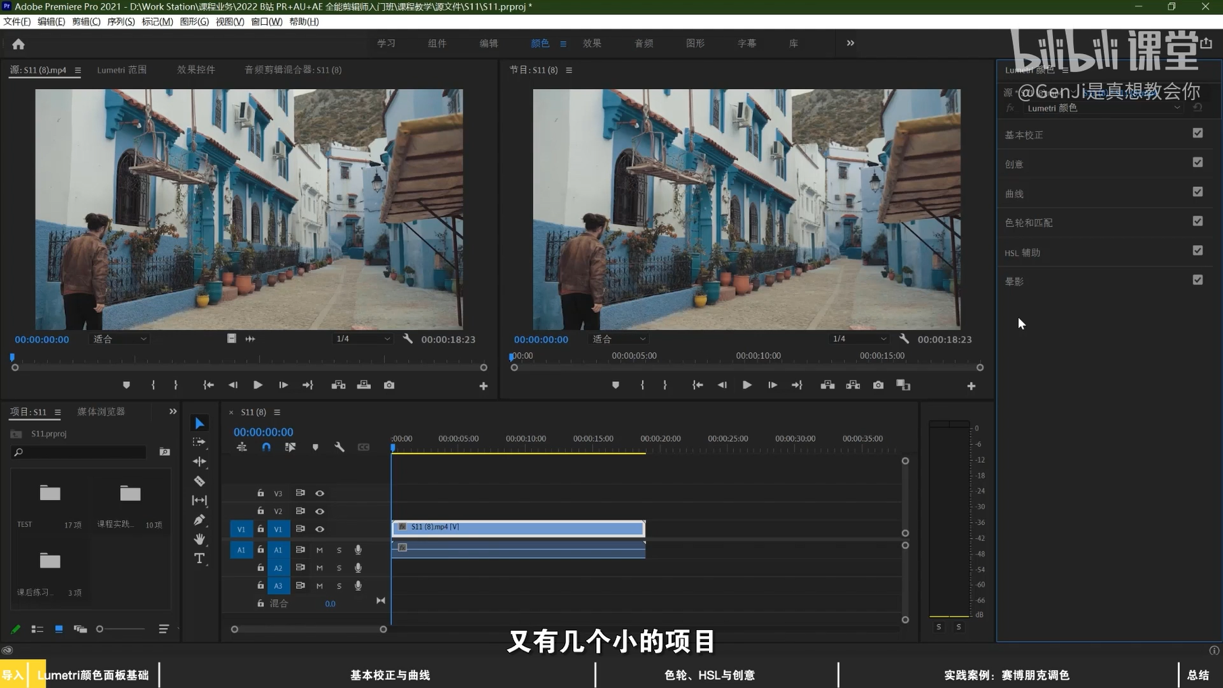Open 文件(F) menu

pos(17,22)
